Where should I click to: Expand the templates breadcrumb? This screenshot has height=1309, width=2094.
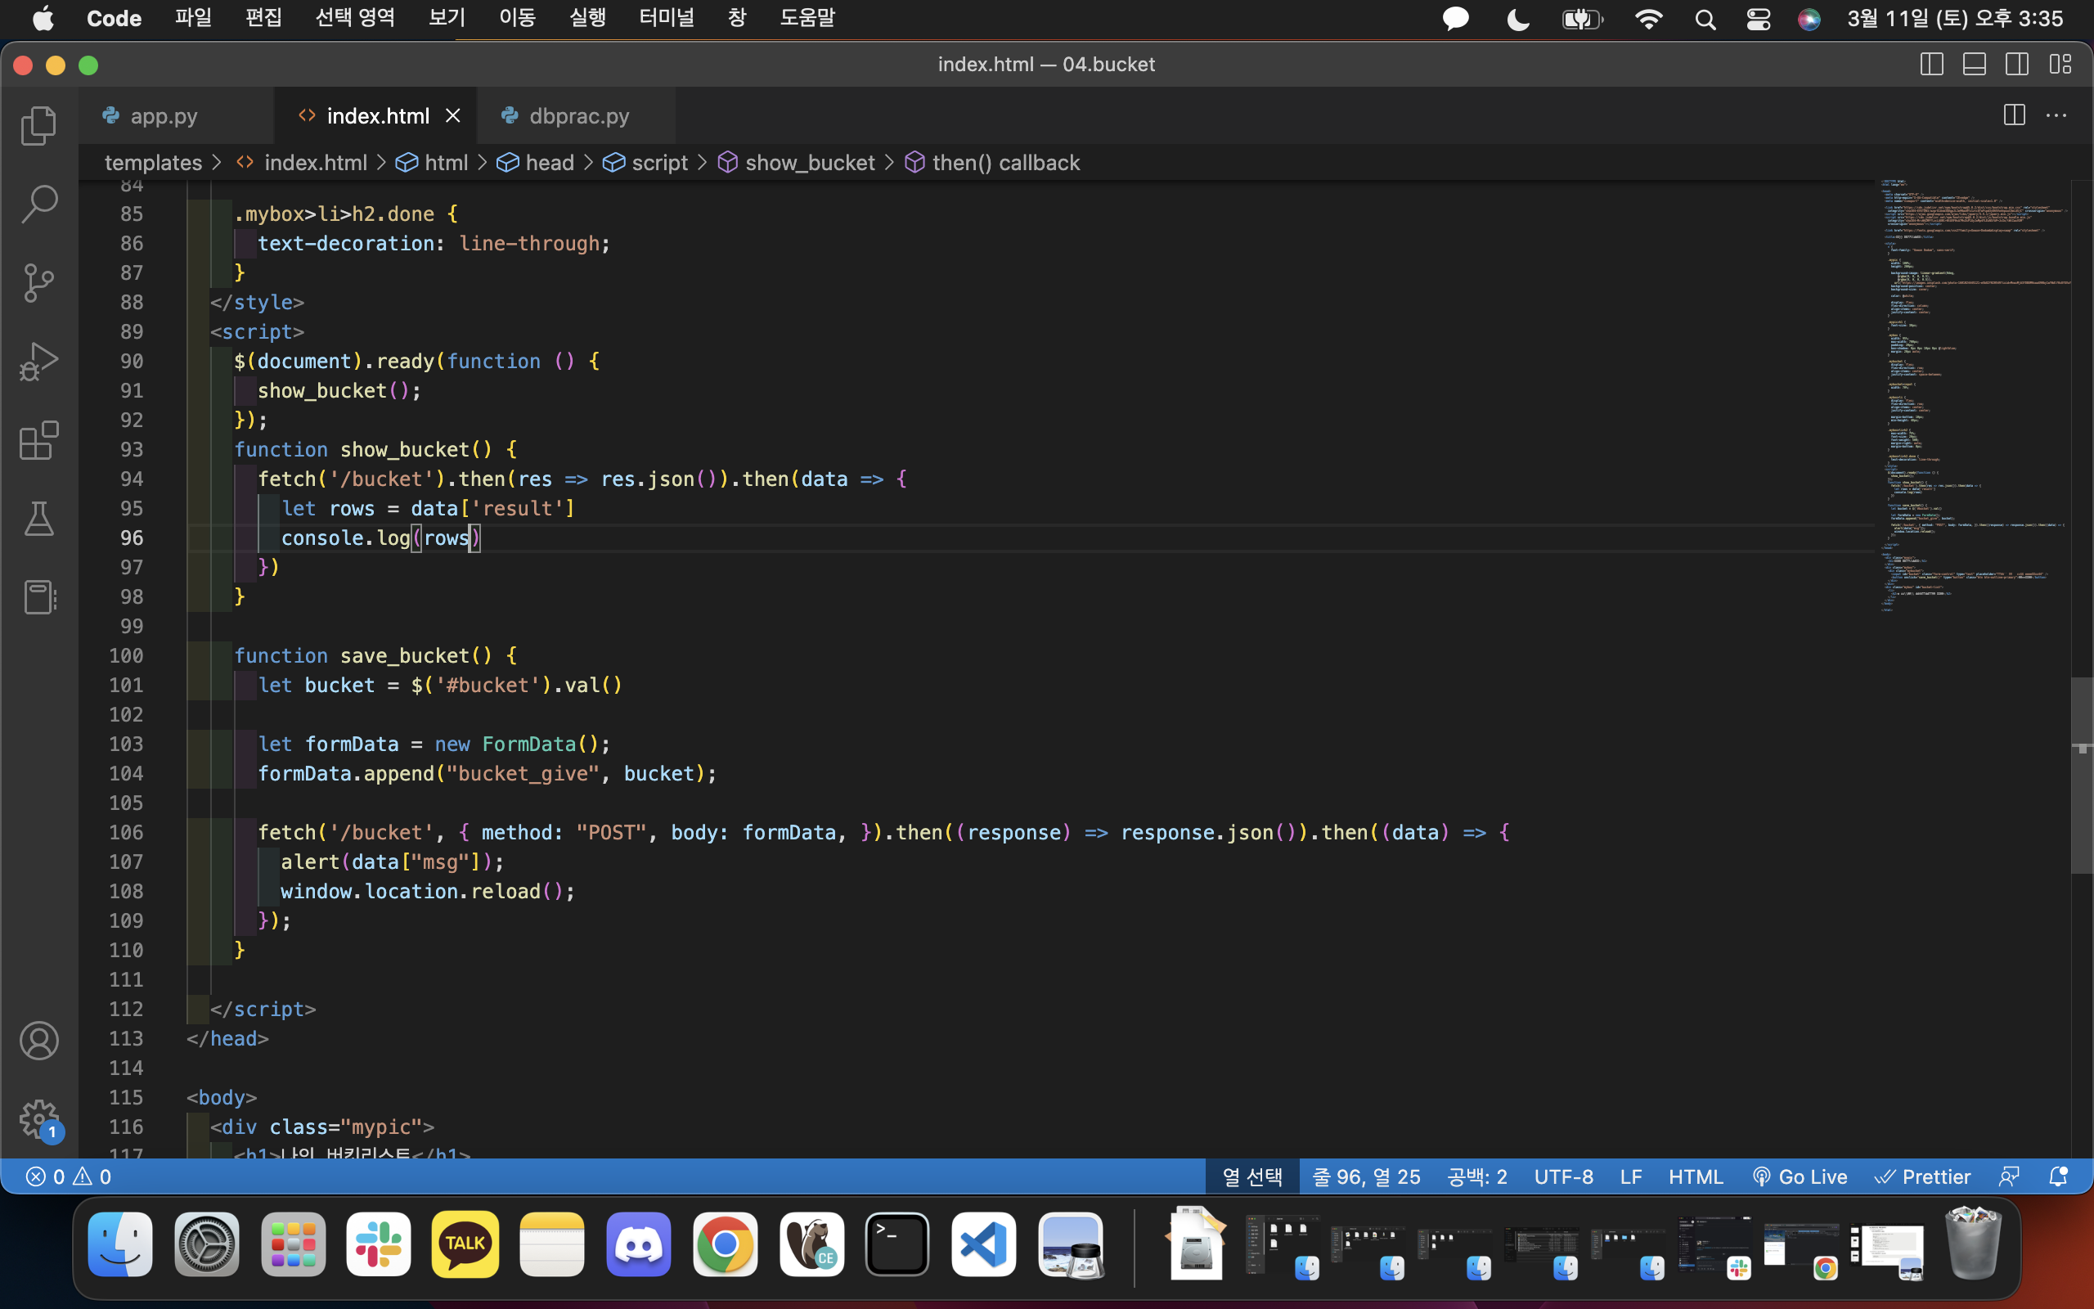153,163
